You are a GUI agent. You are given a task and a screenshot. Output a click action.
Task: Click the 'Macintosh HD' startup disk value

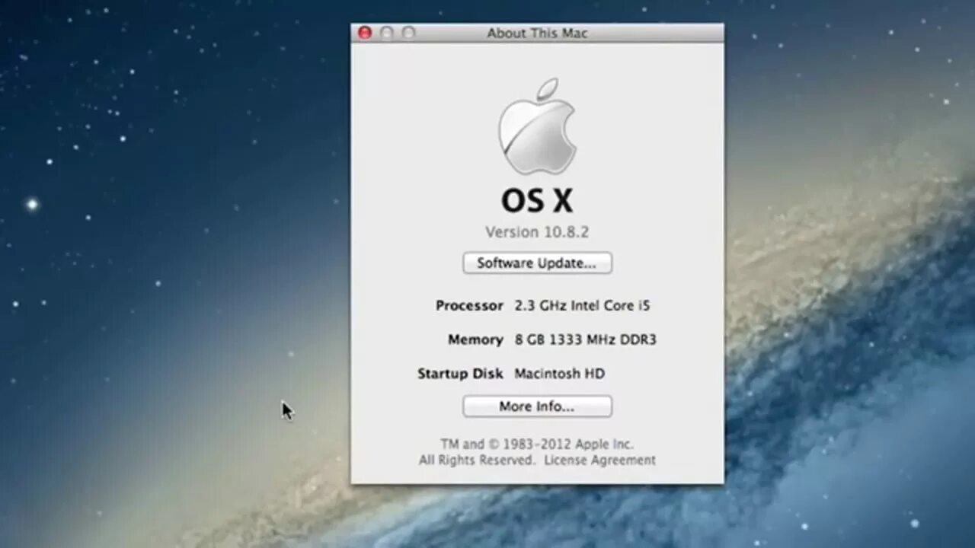[x=560, y=374]
